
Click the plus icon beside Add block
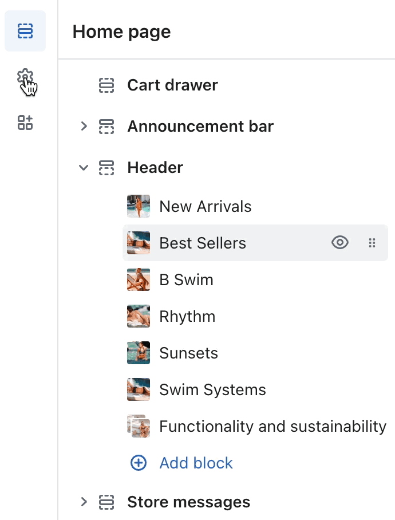point(138,463)
